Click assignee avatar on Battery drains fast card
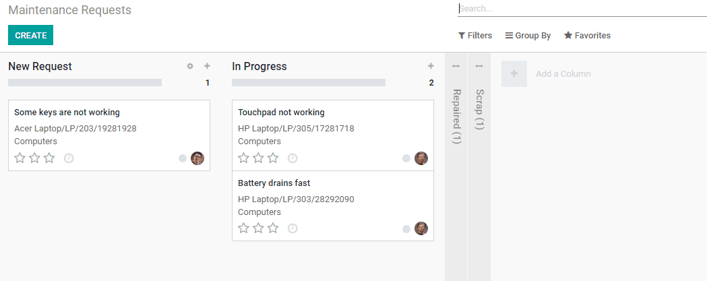This screenshot has height=281, width=707. coord(421,228)
